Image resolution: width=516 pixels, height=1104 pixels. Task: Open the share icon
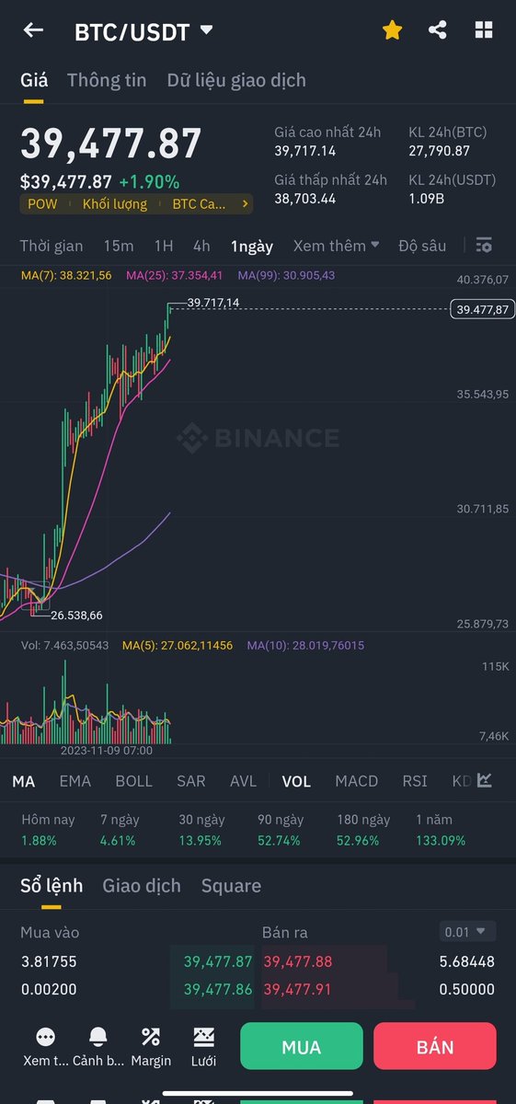tap(438, 30)
